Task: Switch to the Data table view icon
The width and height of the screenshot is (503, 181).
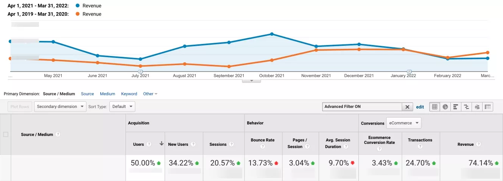Action: (x=434, y=107)
